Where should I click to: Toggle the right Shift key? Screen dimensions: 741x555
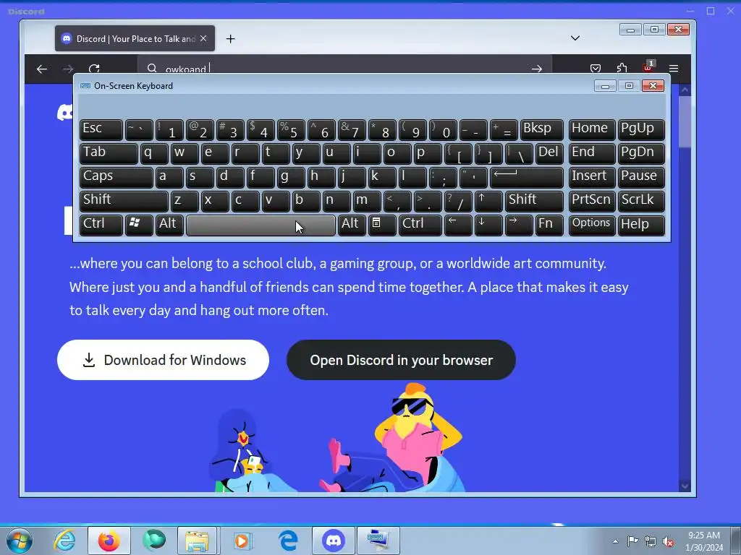point(534,201)
